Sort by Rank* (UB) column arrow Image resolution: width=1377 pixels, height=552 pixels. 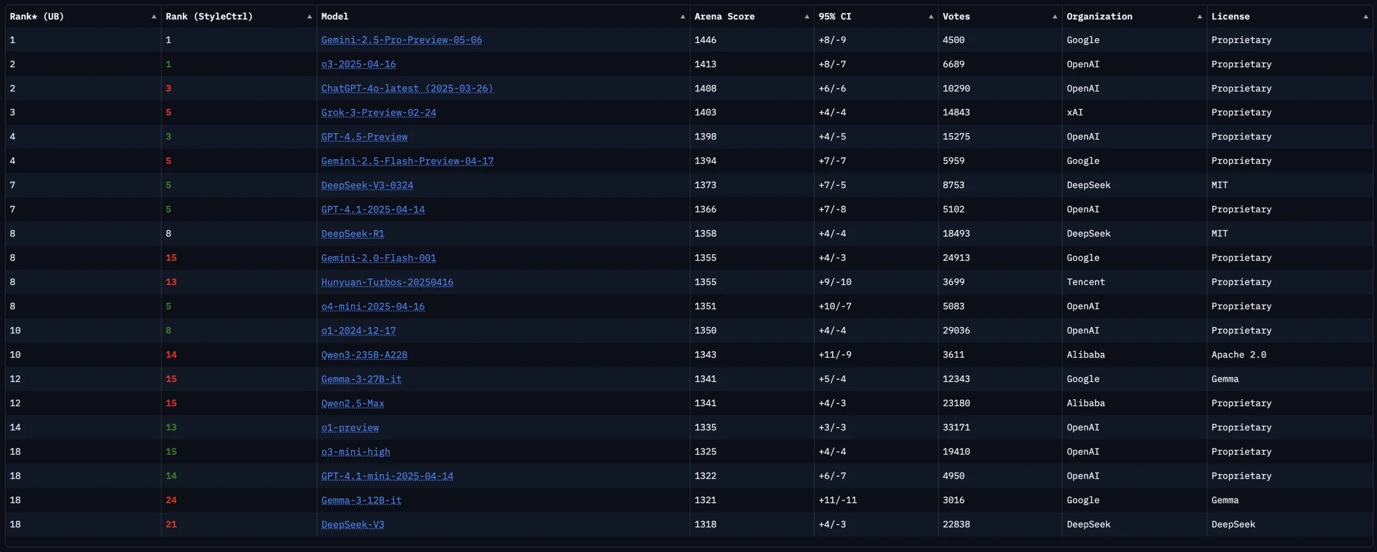154,17
